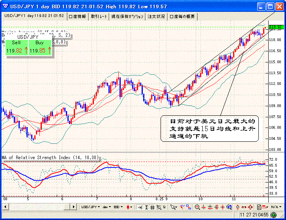Click the red line style icon
Viewport: 286px width, 220px height.
pyautogui.click(x=264, y=207)
